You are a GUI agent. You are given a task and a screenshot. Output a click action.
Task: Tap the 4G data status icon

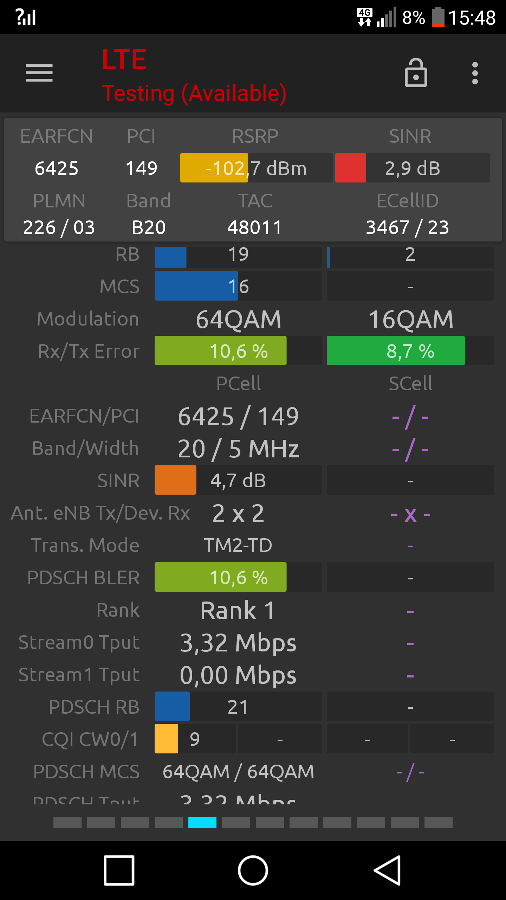(x=365, y=17)
